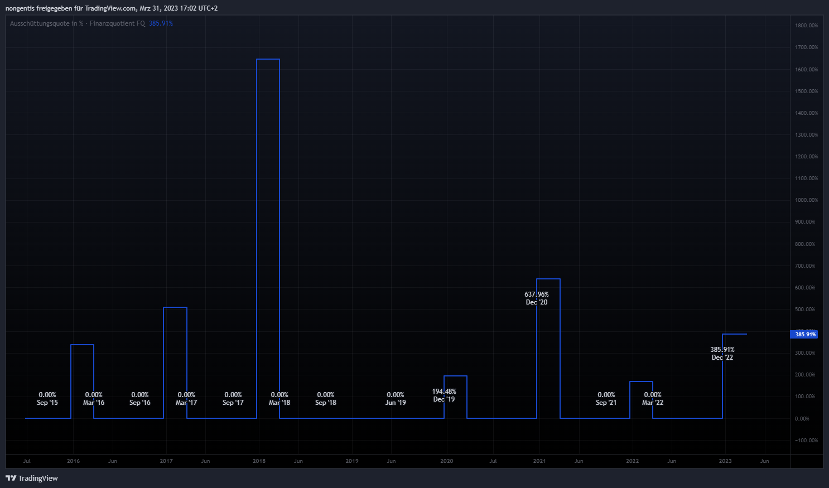829x488 pixels.
Task: Select the 0.00% Sep '15 data label
Action: [47, 399]
